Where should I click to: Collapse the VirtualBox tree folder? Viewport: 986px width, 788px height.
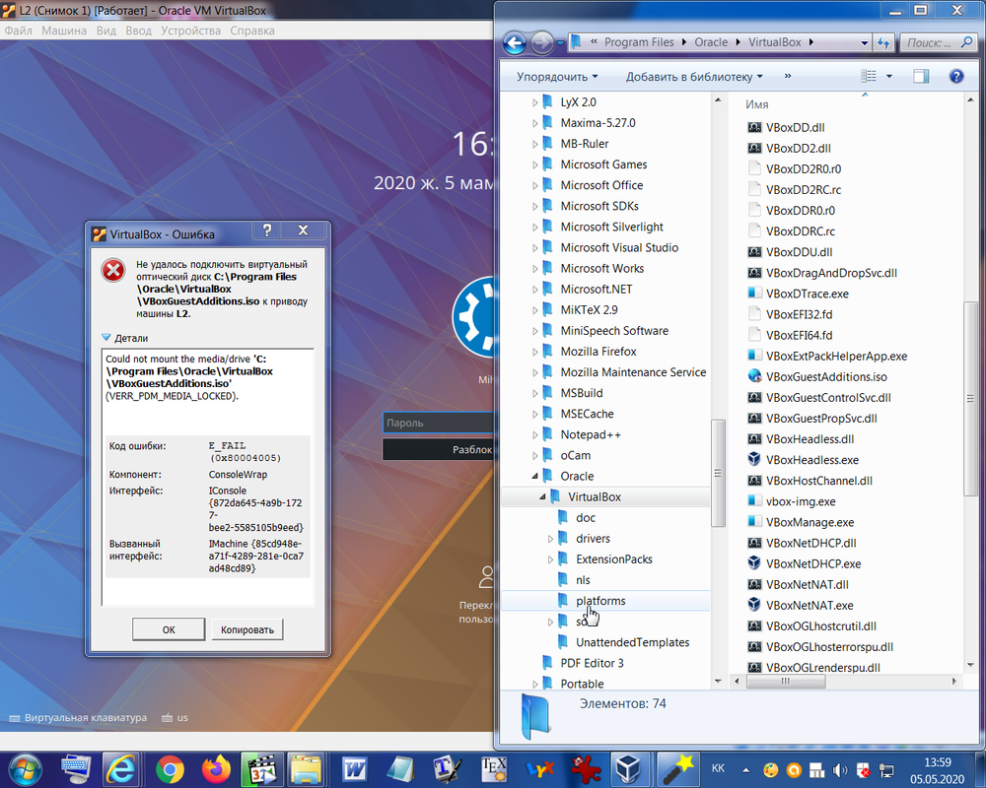[x=542, y=496]
